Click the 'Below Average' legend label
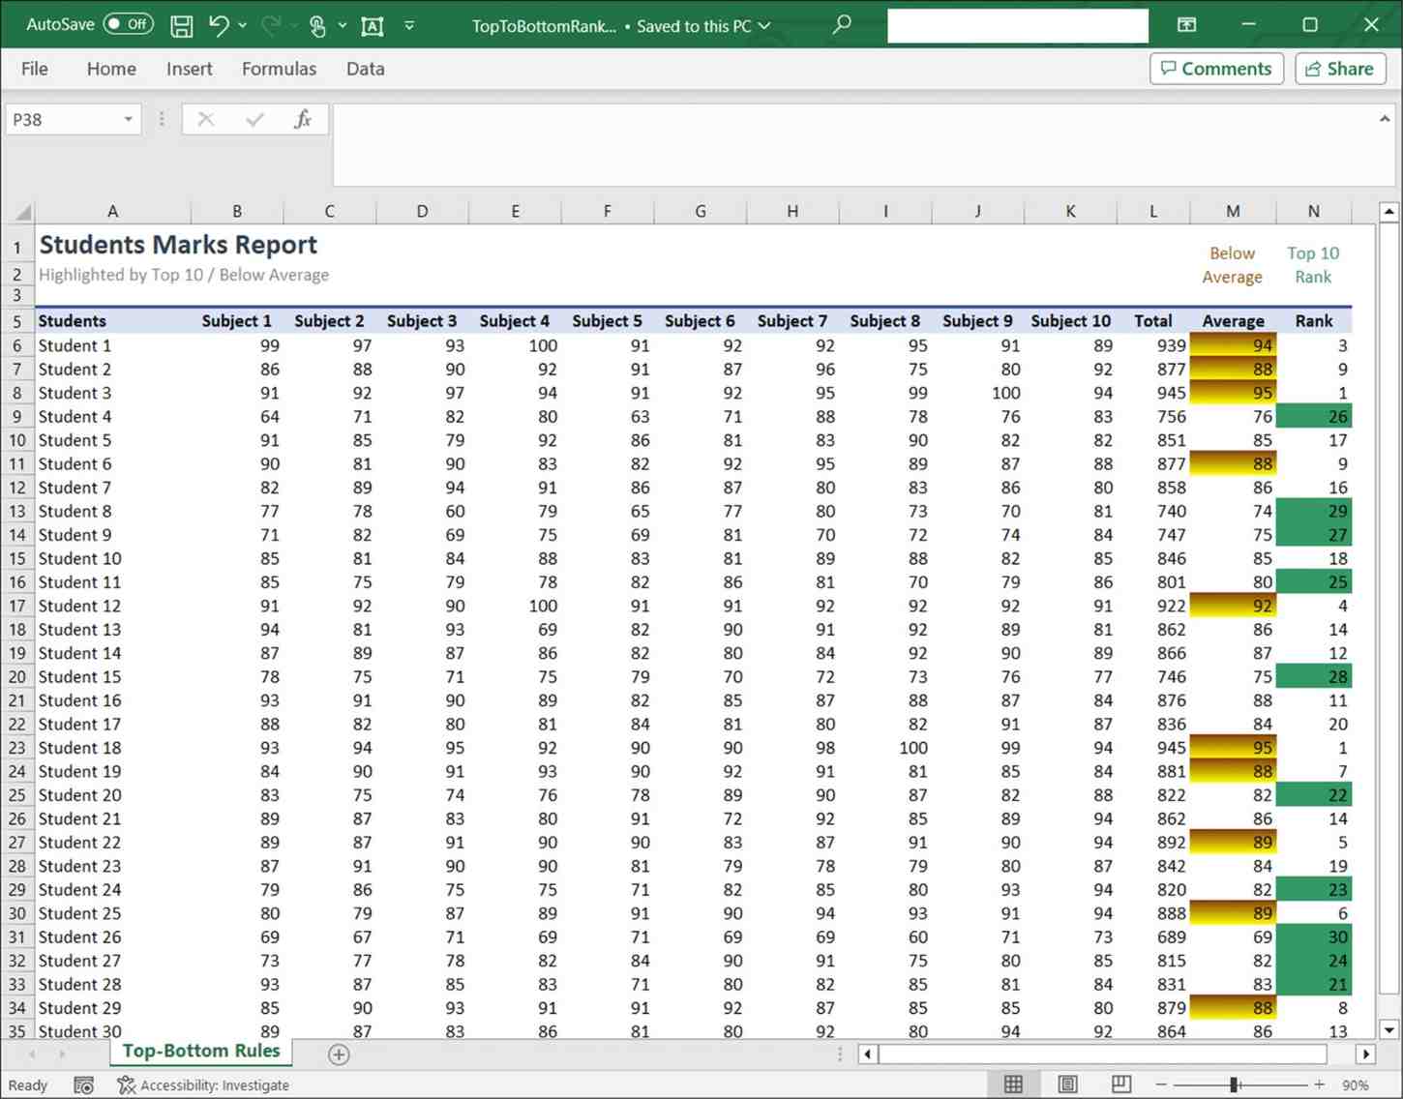This screenshot has width=1403, height=1099. pyautogui.click(x=1232, y=265)
